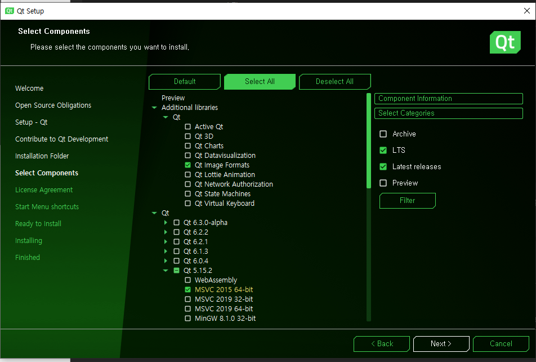The image size is (536, 362).
Task: Collapse the Qt 5.15.2 tree node
Action: tap(166, 271)
